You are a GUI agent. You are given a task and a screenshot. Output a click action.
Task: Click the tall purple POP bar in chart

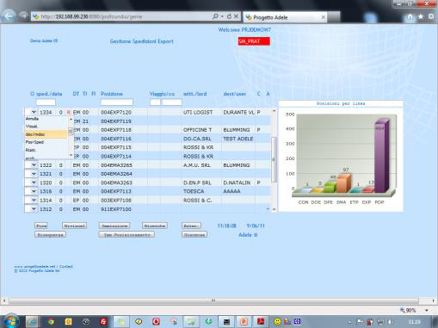coord(382,157)
